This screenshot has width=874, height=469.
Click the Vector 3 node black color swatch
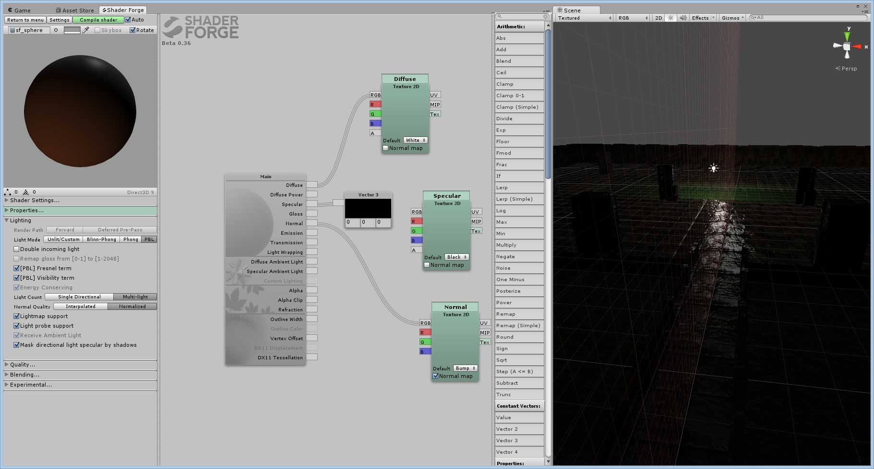pyautogui.click(x=368, y=208)
